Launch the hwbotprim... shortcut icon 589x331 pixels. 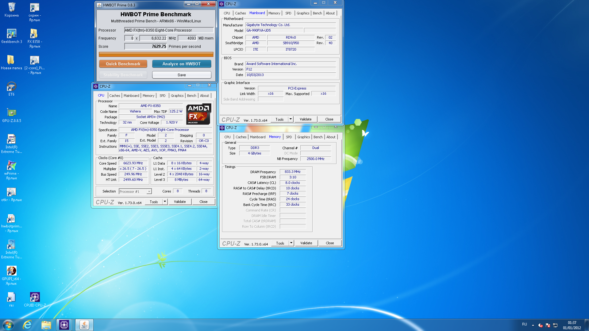click(x=12, y=223)
